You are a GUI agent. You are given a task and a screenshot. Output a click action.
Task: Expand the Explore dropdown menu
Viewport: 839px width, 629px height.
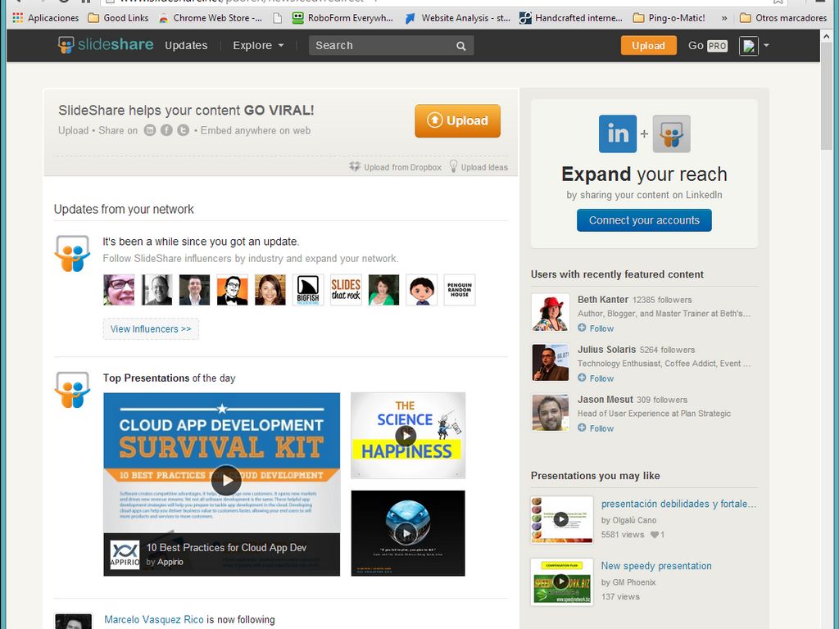[x=258, y=46]
